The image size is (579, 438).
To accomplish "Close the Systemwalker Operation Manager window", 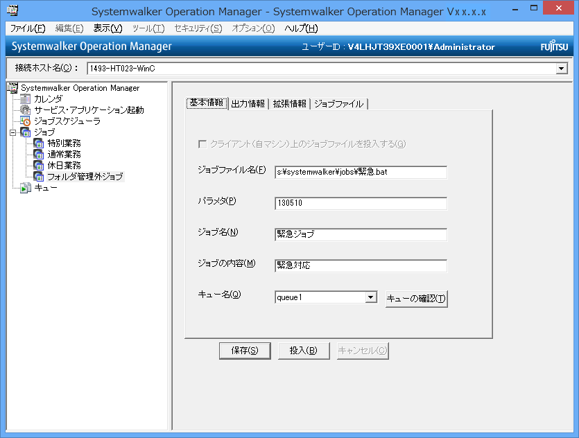I will click(x=559, y=8).
